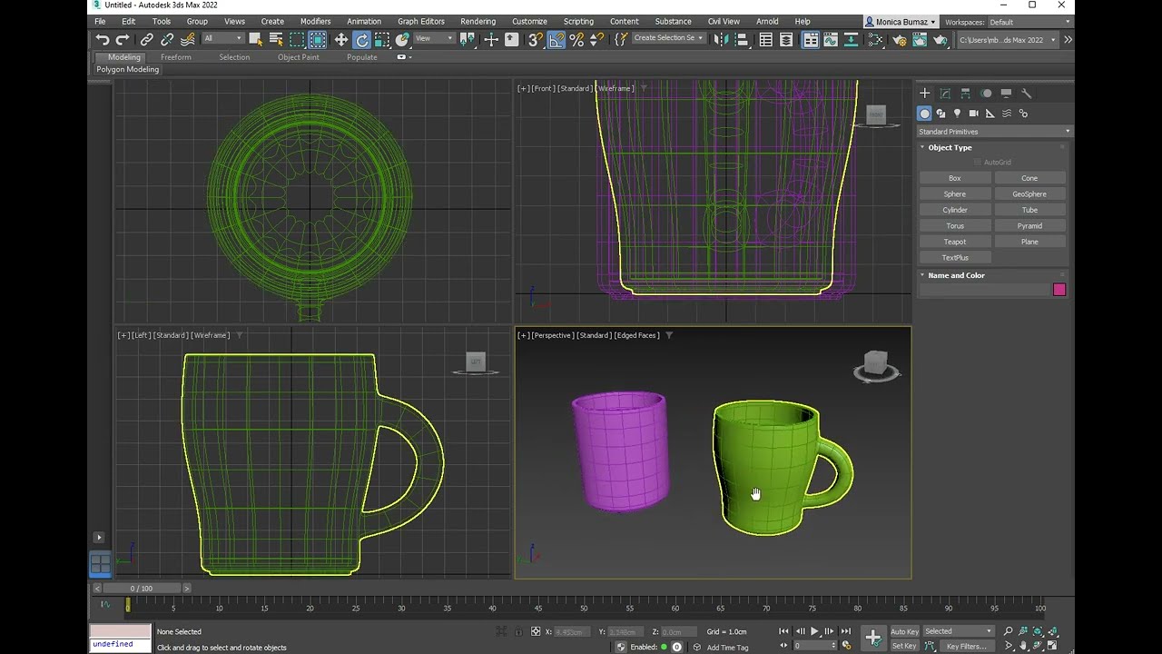The image size is (1162, 654).
Task: Click the GeoSphere primitive button
Action: point(1029,193)
